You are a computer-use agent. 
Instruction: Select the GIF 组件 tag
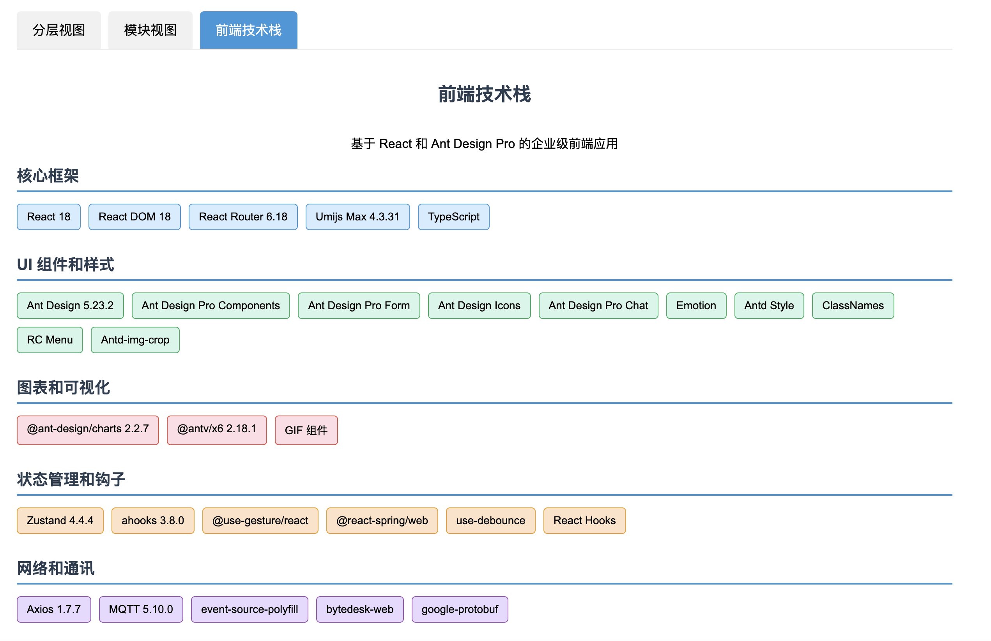coord(306,430)
